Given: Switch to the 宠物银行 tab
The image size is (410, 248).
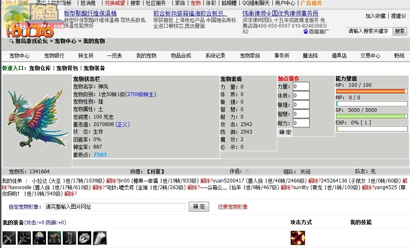Looking at the screenshot, I should (x=54, y=56).
